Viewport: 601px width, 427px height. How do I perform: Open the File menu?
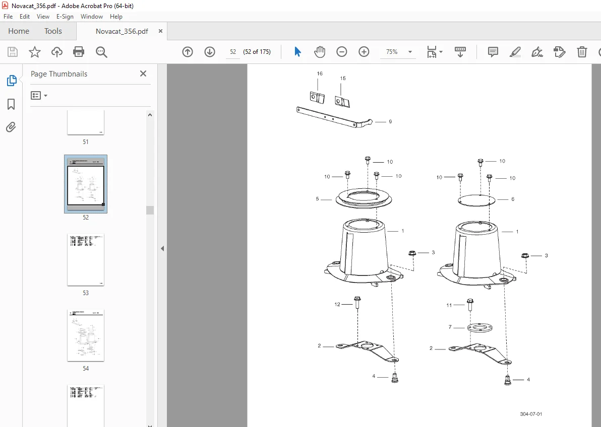[x=8, y=17]
